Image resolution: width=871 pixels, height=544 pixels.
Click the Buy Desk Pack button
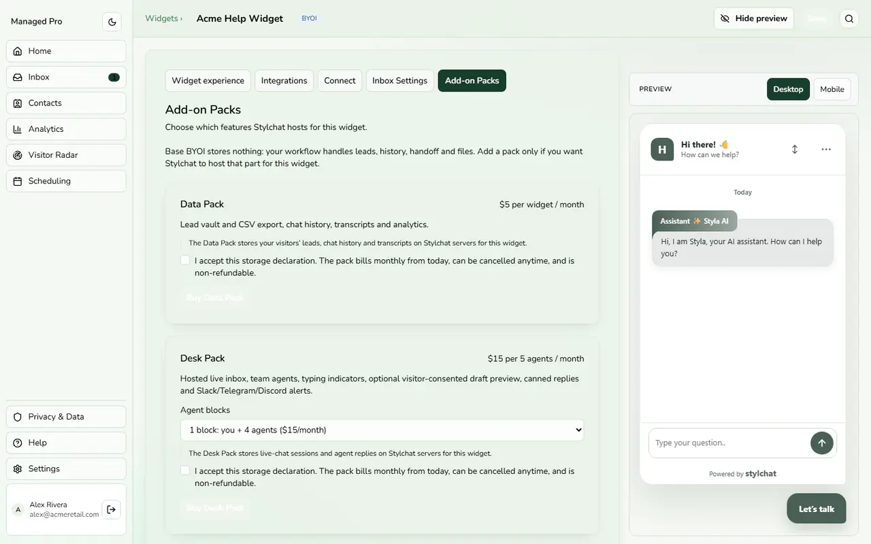click(215, 507)
